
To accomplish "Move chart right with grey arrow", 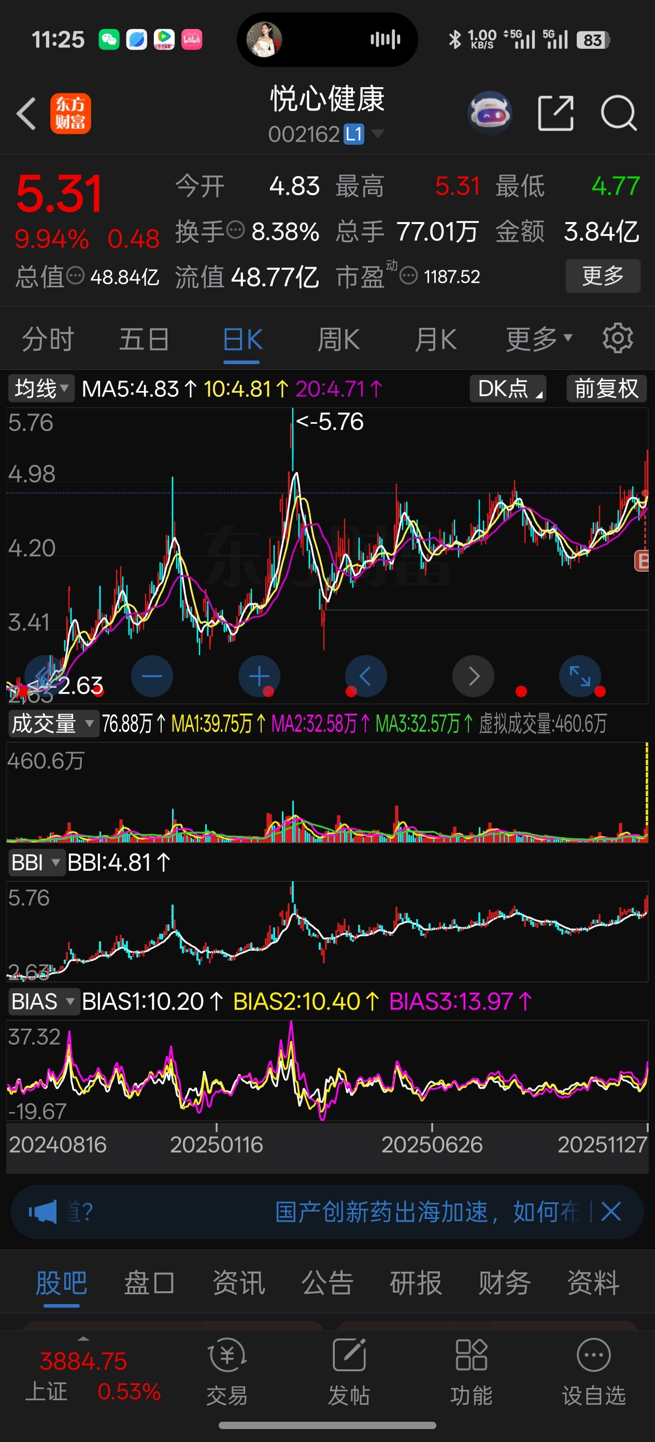I will pos(473,676).
